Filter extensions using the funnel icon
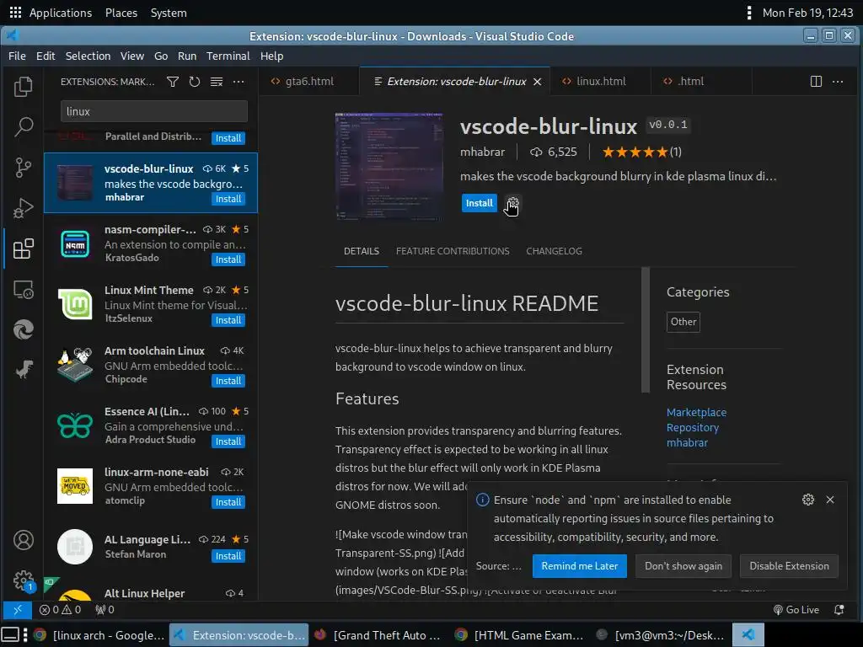Viewport: 863px width, 647px height. coord(173,82)
